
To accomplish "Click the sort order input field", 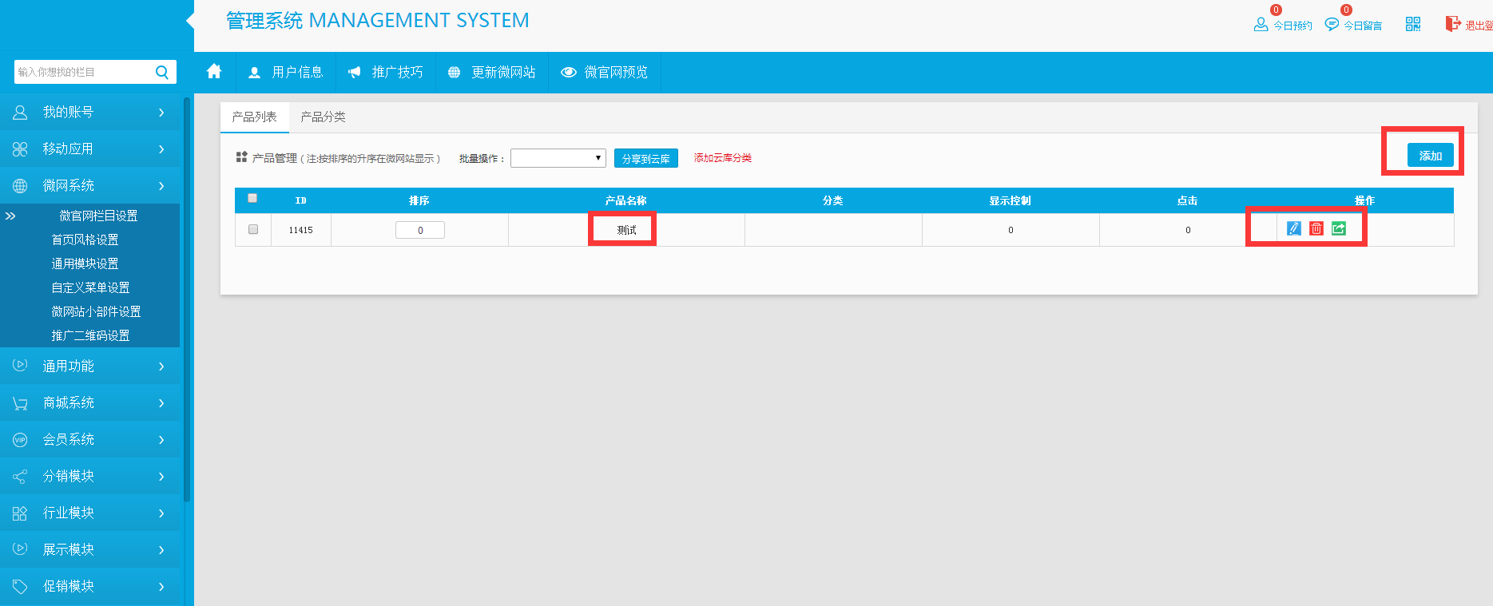I will [420, 230].
